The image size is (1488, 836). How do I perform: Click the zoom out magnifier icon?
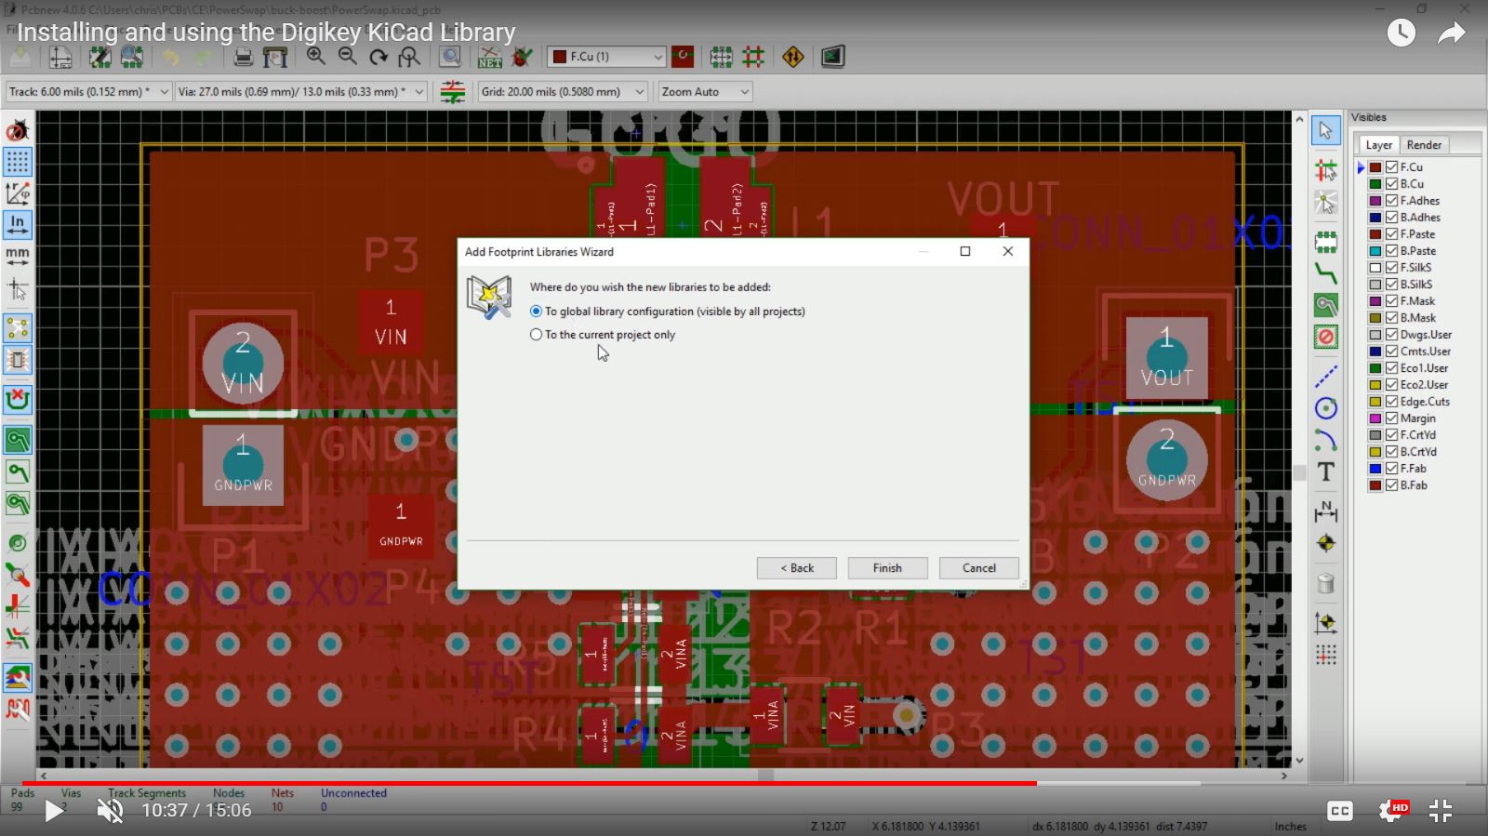[348, 57]
